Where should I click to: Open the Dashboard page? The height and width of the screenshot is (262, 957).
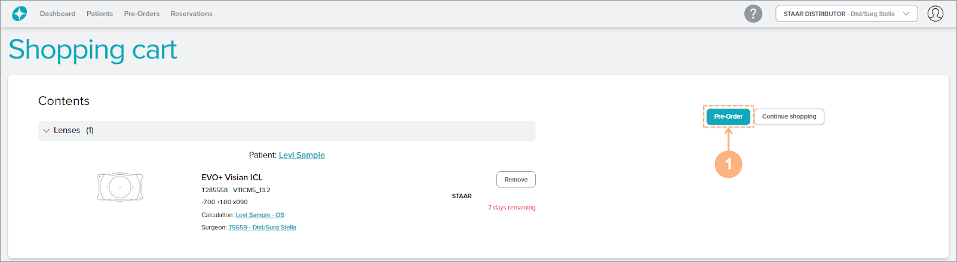[57, 14]
